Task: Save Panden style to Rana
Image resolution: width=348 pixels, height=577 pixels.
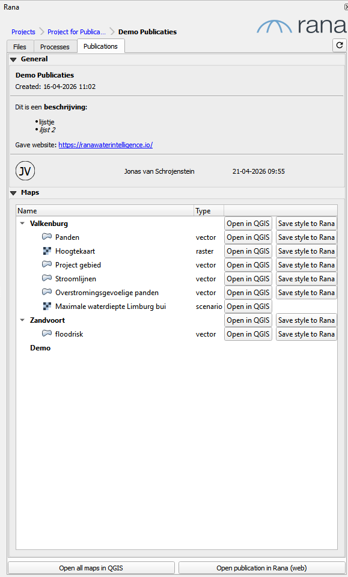Action: pos(307,237)
